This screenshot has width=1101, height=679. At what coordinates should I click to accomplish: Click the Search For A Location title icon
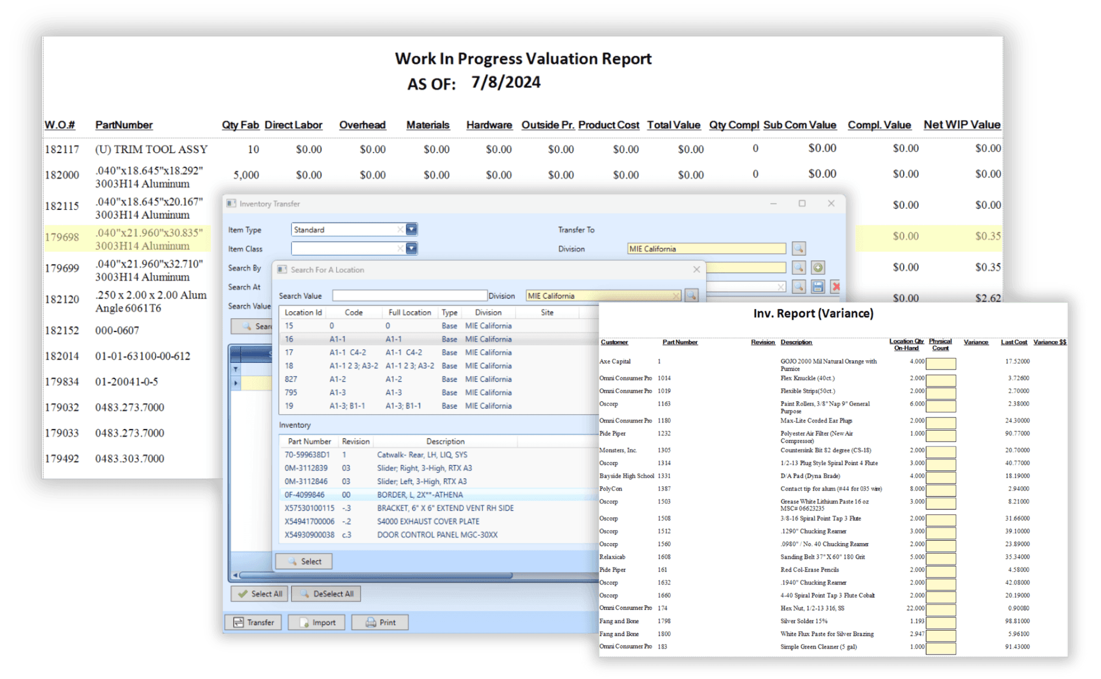click(282, 270)
